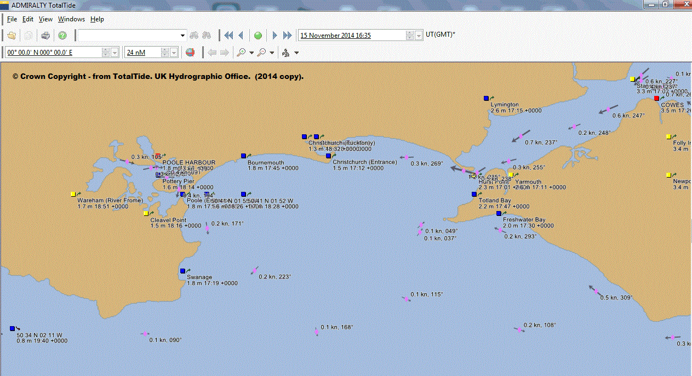The height and width of the screenshot is (376, 692).
Task: Open the date and time dropdown arrow
Action: [419, 36]
